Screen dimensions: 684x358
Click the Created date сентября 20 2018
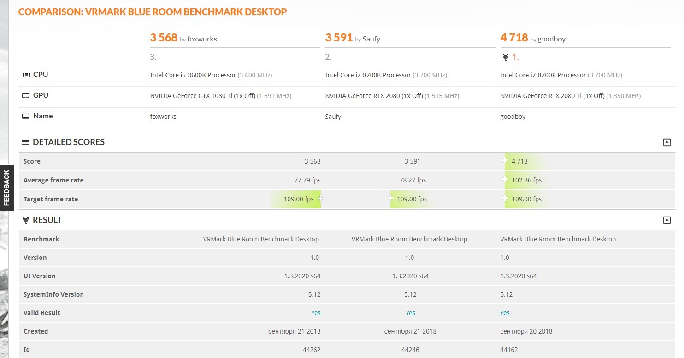coord(526,331)
